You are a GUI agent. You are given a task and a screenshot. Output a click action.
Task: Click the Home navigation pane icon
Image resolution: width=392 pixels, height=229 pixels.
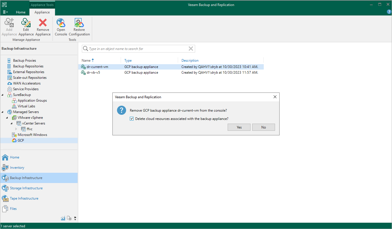point(5,157)
